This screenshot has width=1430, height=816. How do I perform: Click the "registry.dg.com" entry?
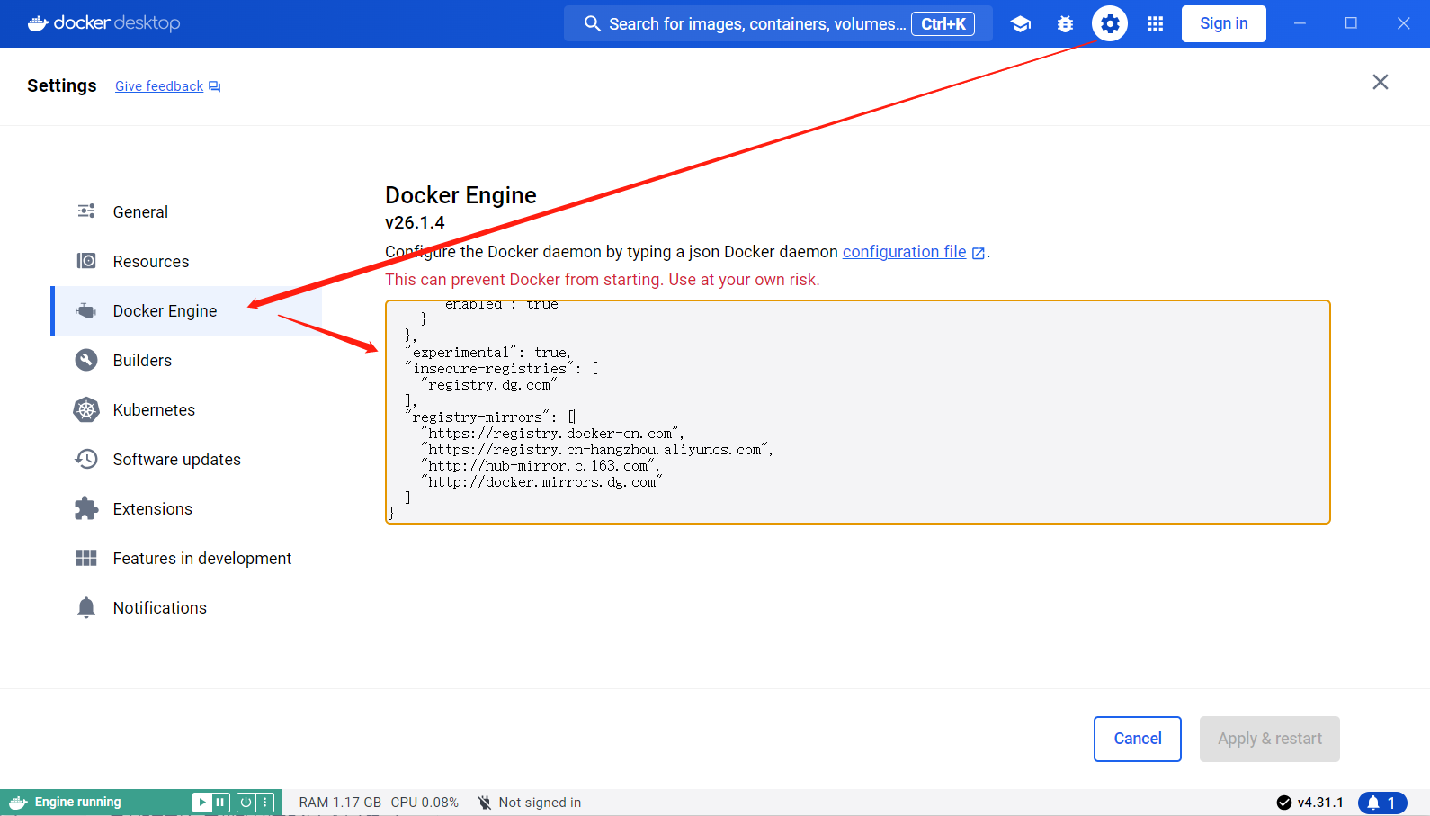pos(489,385)
